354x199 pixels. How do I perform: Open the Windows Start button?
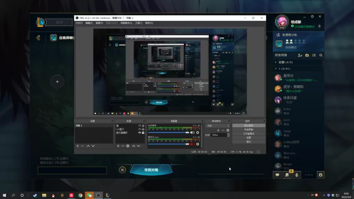pos(4,195)
